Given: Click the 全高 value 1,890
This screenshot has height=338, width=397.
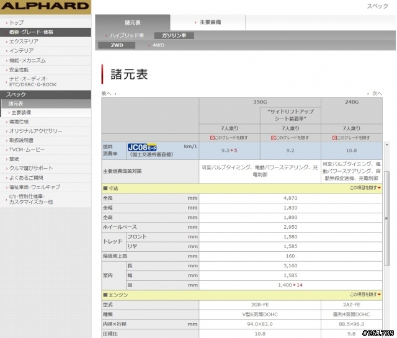Looking at the screenshot, I should click(x=290, y=218).
